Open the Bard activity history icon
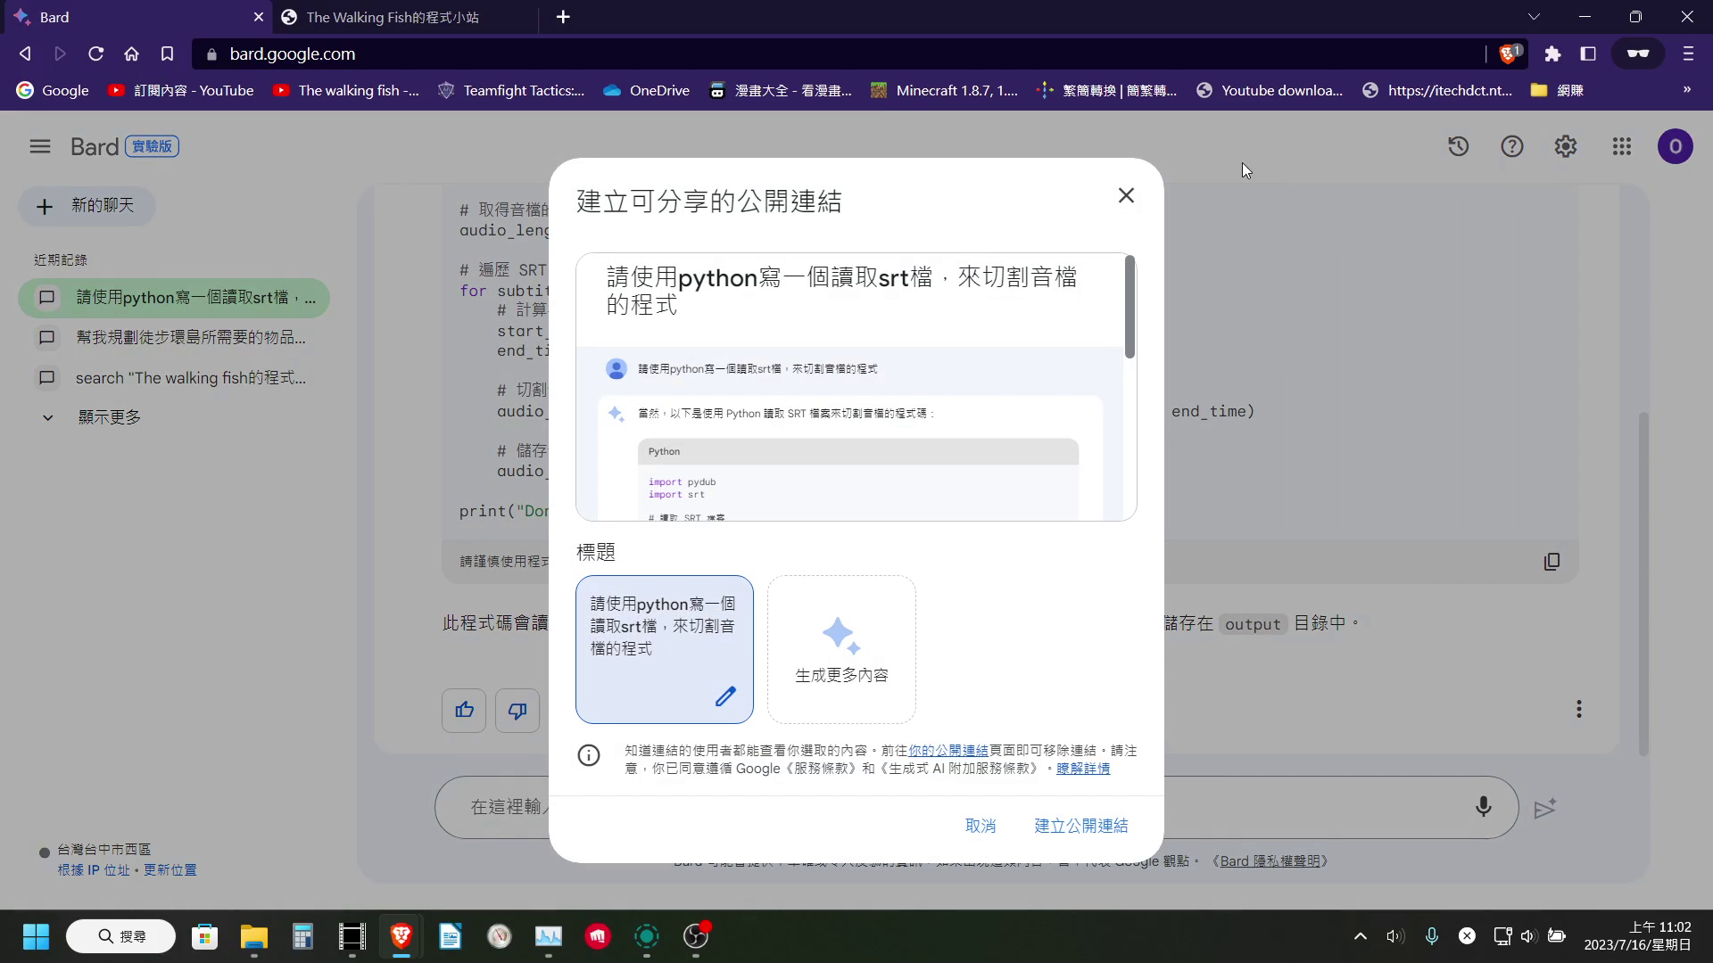Image resolution: width=1713 pixels, height=963 pixels. (x=1458, y=146)
